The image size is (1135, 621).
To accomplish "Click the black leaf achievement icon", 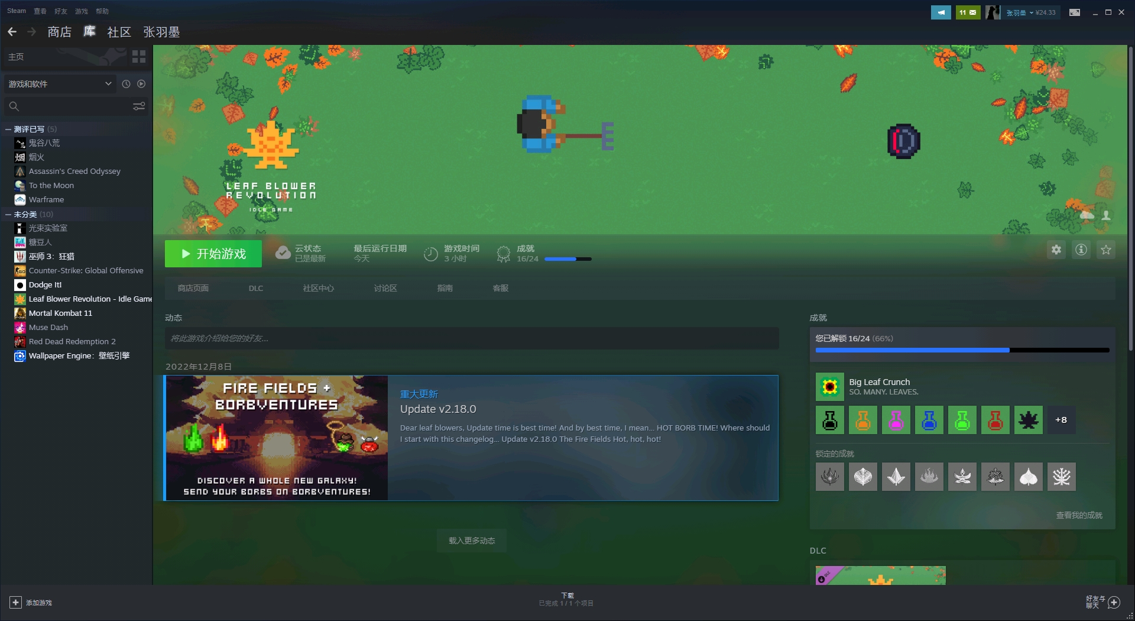I will (x=1029, y=420).
